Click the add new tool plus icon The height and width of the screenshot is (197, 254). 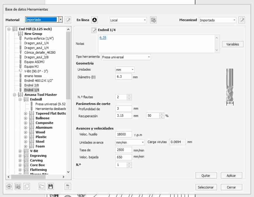click(9, 186)
